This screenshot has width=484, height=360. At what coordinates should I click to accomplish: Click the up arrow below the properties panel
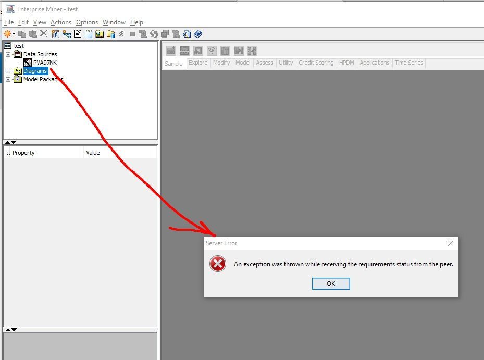[8, 330]
